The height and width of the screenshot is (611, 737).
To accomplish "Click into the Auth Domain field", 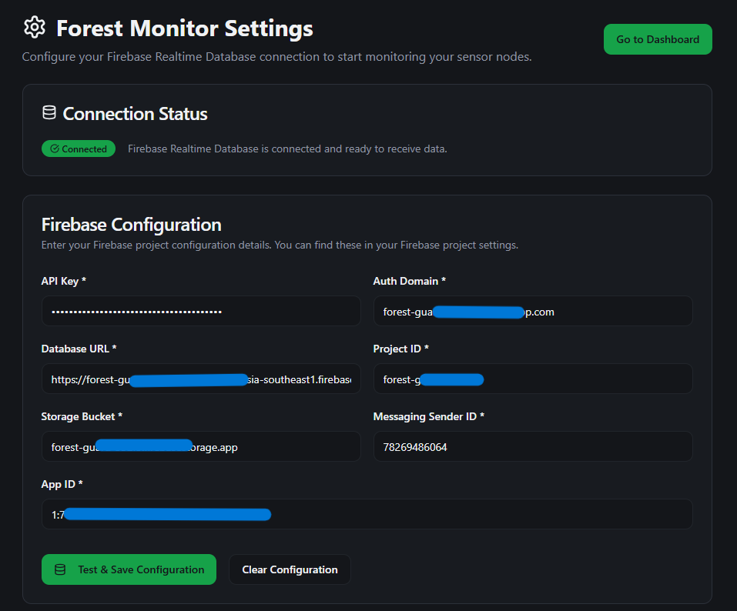I will pos(533,312).
